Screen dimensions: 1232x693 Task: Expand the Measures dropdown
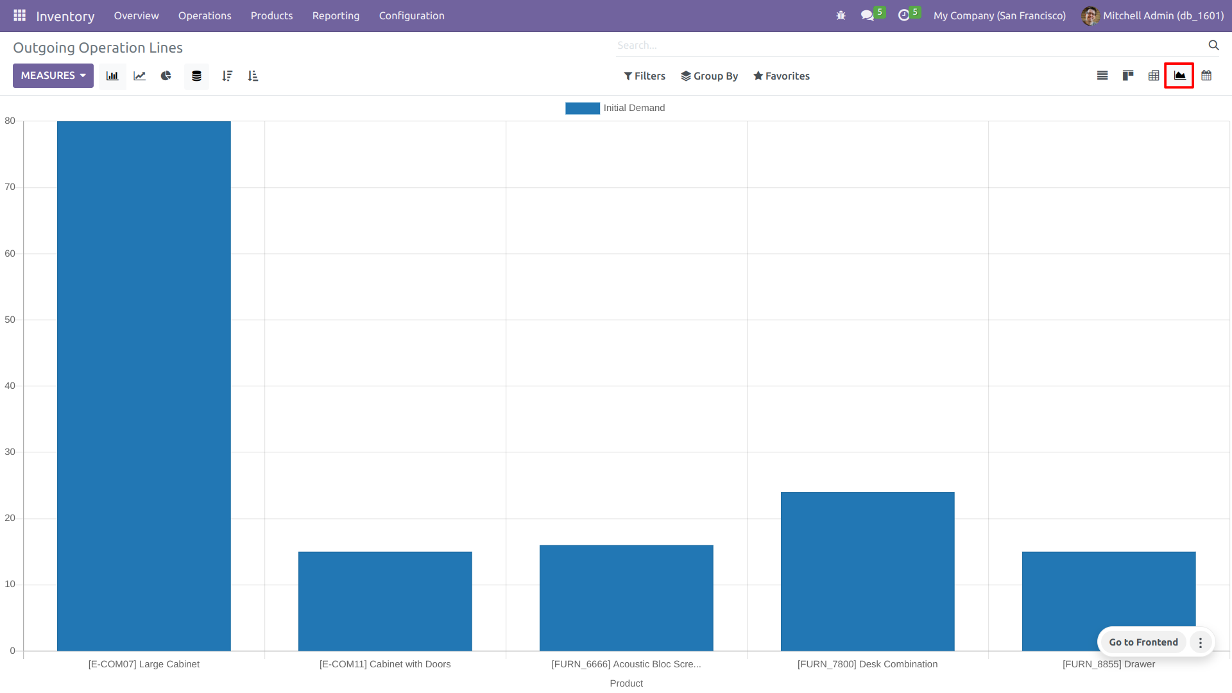tap(53, 76)
